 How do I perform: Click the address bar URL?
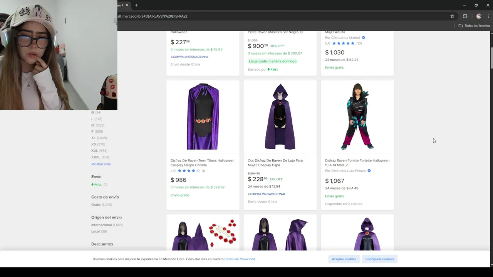coord(152,16)
